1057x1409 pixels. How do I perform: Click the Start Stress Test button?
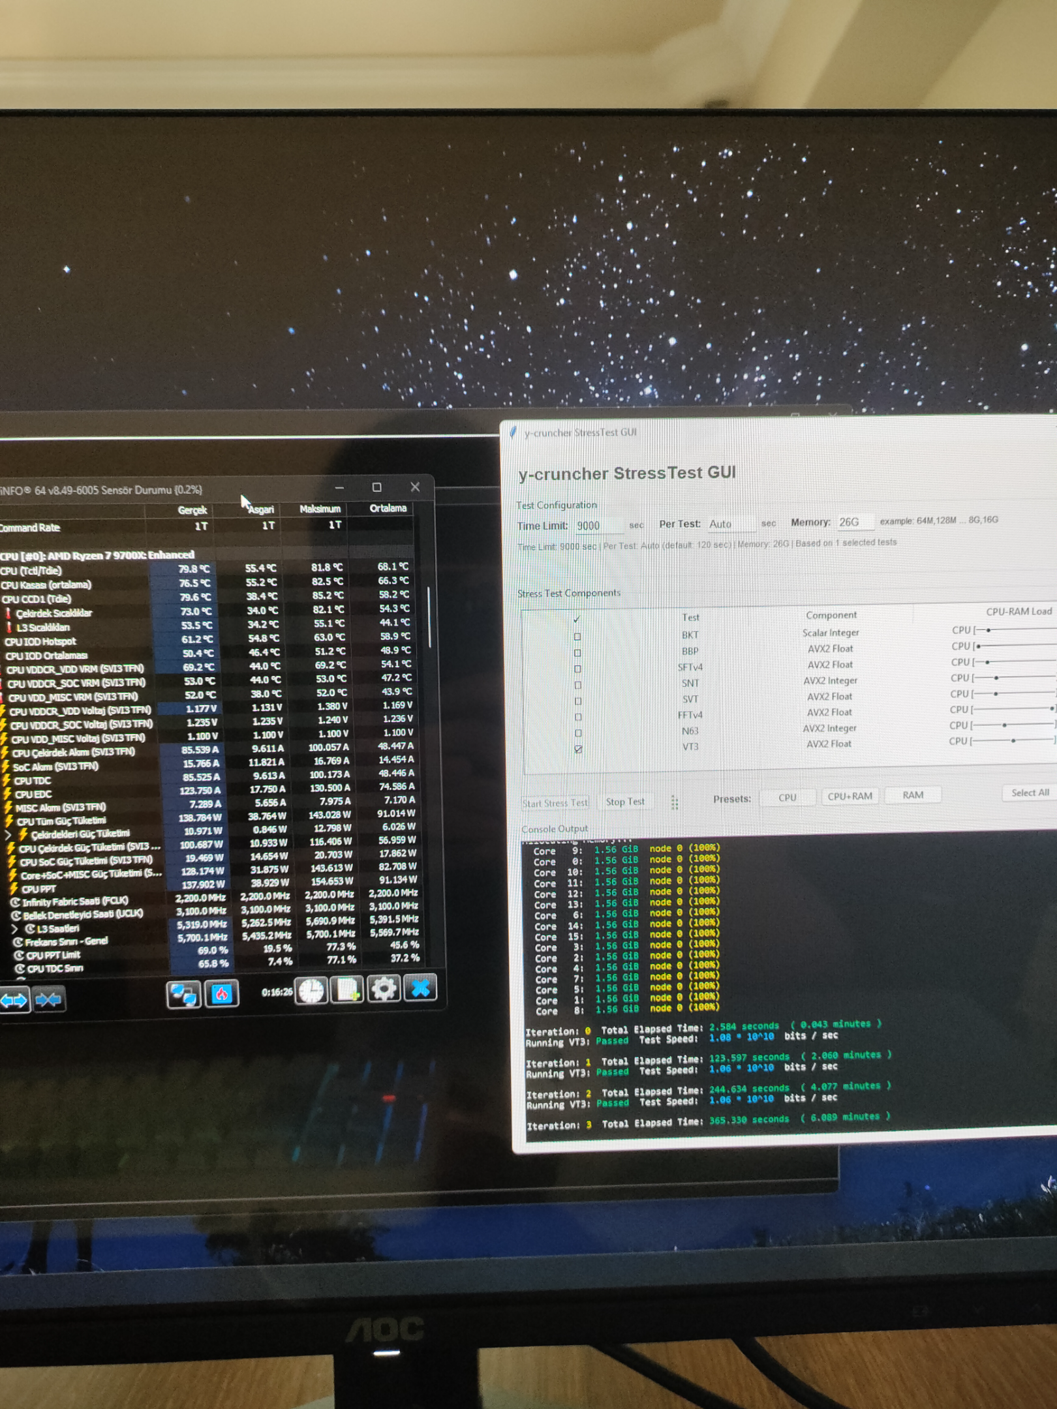click(555, 803)
